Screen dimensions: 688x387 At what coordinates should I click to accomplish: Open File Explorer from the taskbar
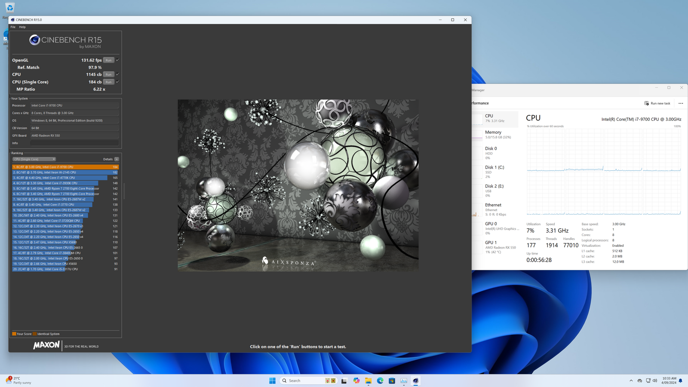369,381
